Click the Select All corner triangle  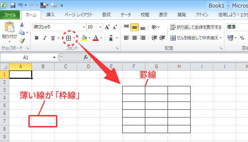point(5,67)
